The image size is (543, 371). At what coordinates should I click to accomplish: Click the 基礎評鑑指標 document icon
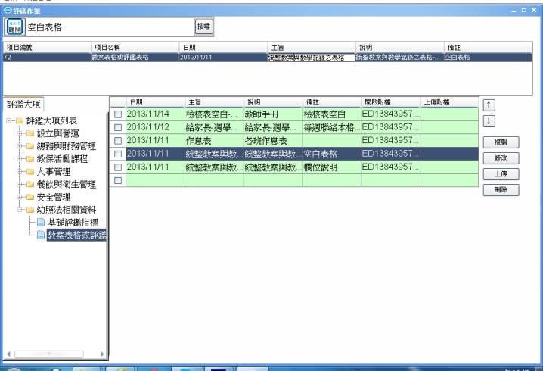(41, 223)
